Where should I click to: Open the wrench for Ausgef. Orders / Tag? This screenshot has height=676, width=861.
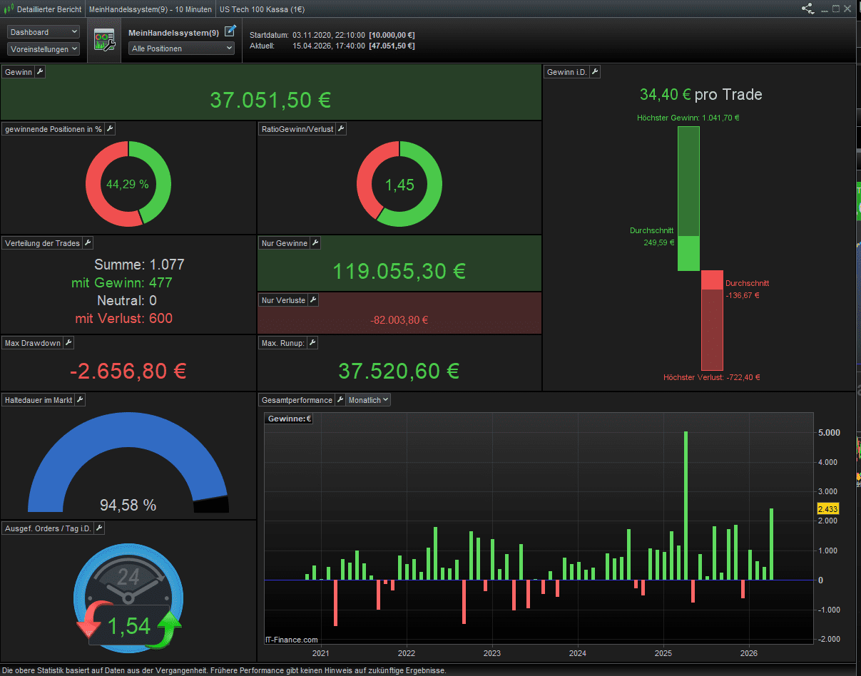point(99,528)
